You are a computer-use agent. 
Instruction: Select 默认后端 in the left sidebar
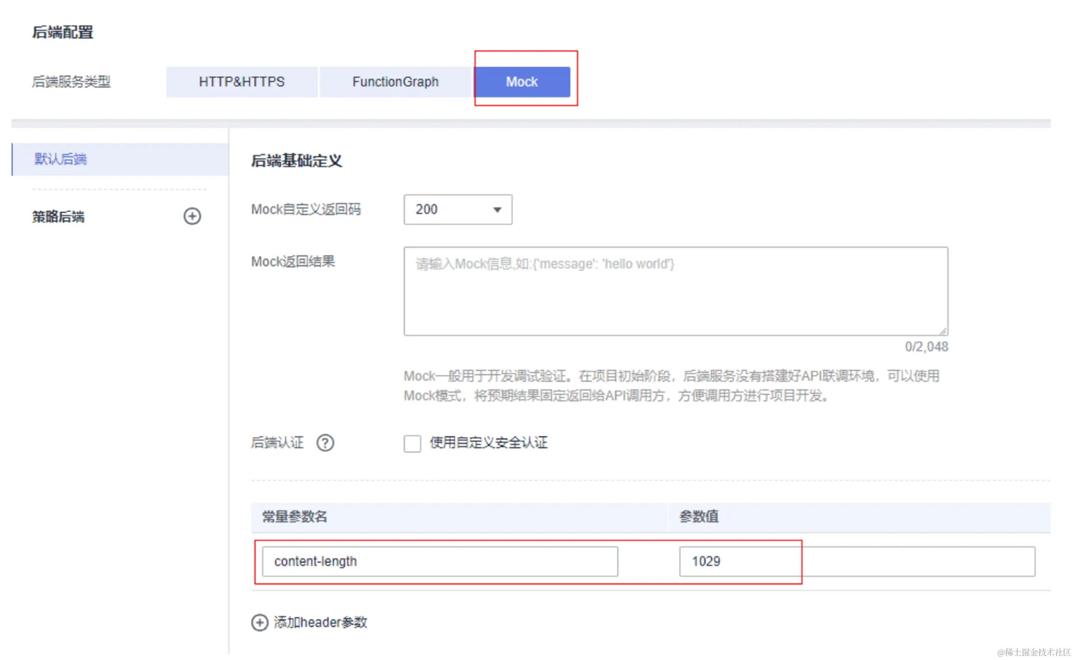click(x=60, y=159)
